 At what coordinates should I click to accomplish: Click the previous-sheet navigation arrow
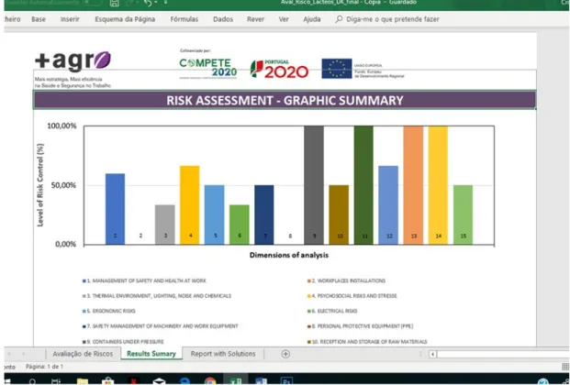pyautogui.click(x=9, y=354)
